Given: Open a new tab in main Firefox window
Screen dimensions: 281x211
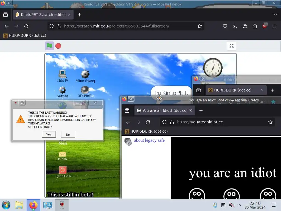Looking at the screenshot, I should pyautogui.click(x=79, y=15).
